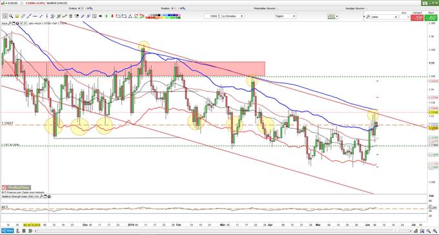
Task: Expand Heutiger Gewinn dropdown
Action: pos(367,8)
